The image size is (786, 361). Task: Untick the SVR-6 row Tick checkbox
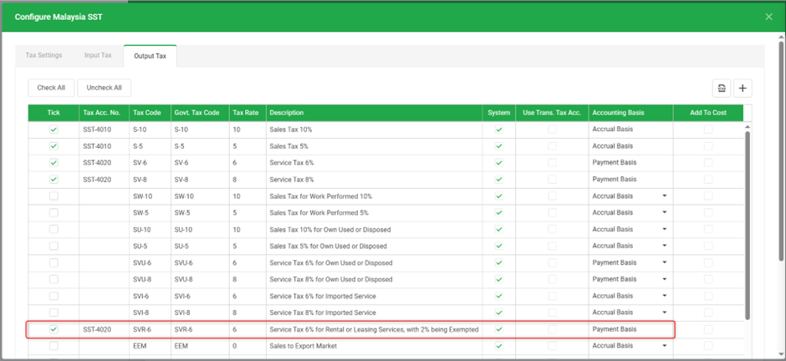(54, 329)
